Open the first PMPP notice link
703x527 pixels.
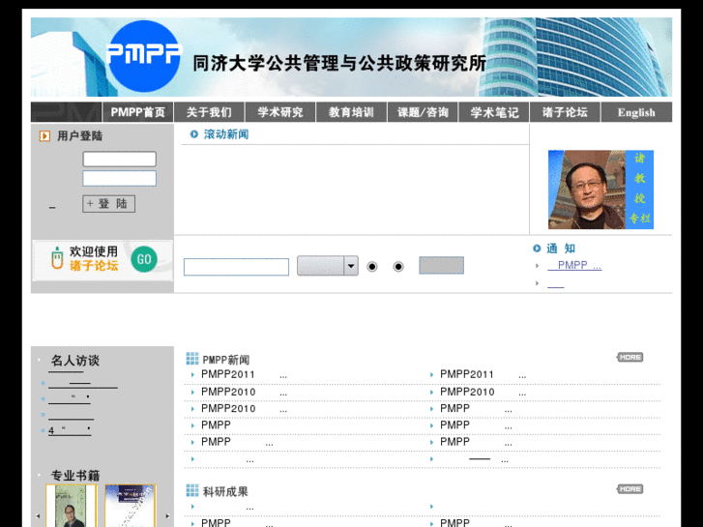(574, 266)
